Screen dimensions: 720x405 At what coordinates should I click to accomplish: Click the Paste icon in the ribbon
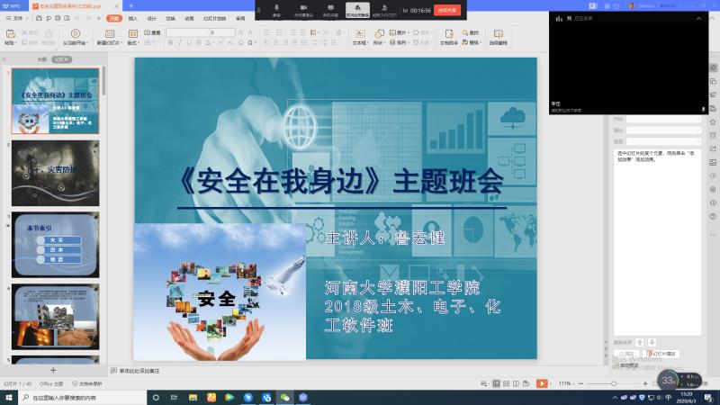pos(10,34)
